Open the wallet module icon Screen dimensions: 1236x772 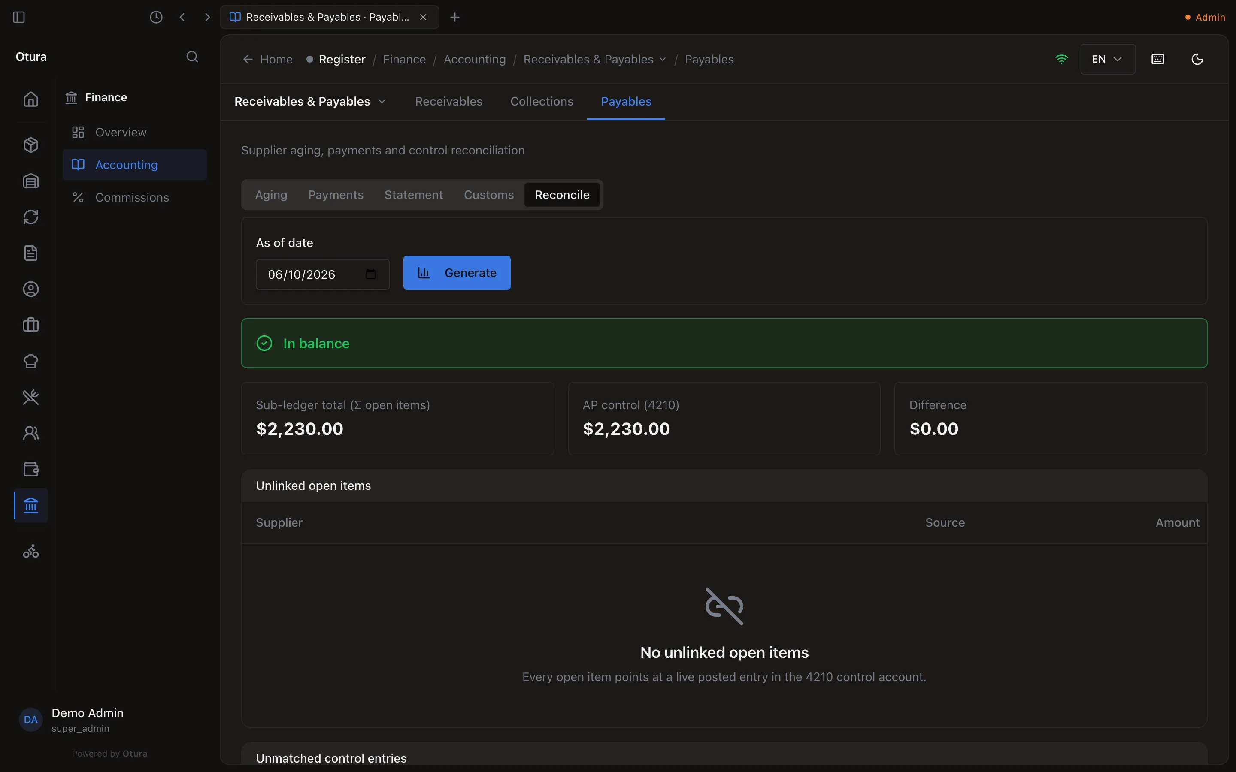click(30, 469)
